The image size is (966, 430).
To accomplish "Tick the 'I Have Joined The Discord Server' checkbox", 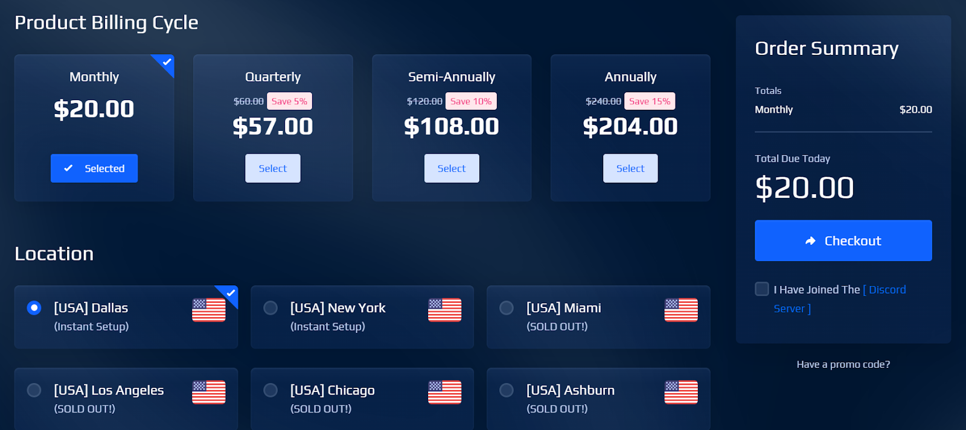I will (x=762, y=289).
